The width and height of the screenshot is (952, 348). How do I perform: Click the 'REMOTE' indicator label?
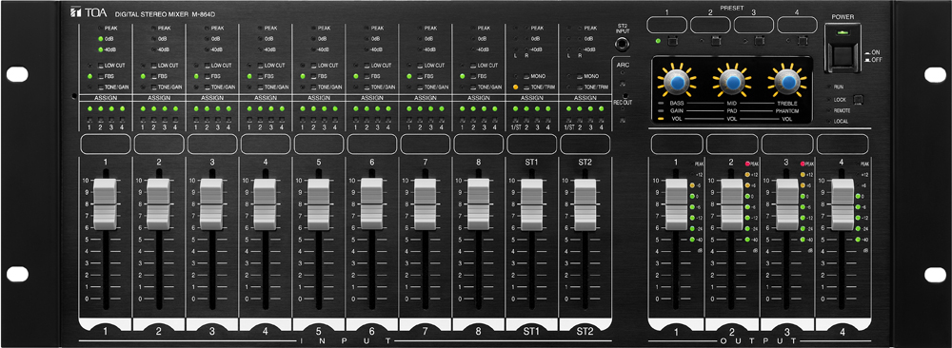pyautogui.click(x=842, y=111)
